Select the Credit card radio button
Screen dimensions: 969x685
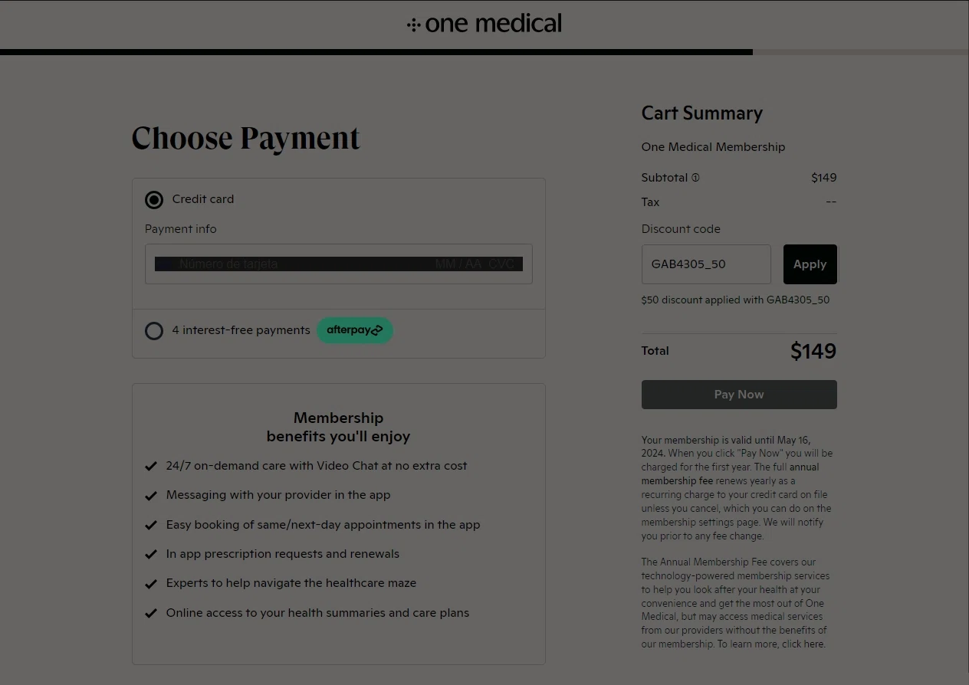point(154,200)
